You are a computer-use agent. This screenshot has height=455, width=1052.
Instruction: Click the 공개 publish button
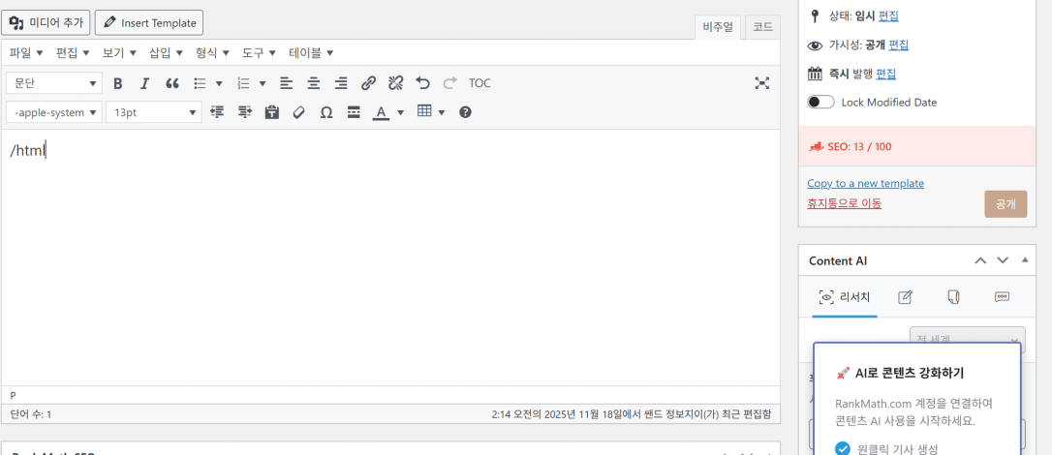coord(1006,204)
